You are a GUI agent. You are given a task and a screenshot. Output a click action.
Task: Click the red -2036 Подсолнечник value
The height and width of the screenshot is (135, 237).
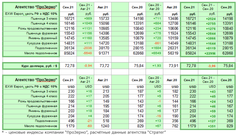coord(88,48)
